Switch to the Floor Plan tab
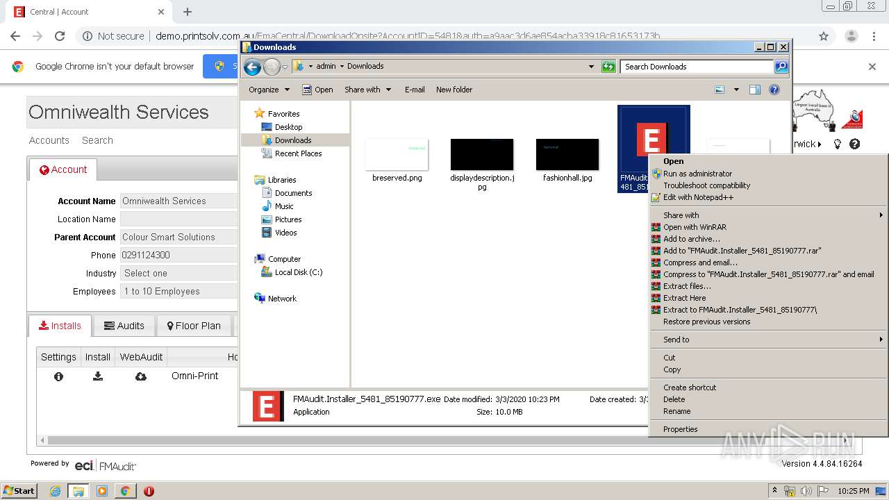This screenshot has width=889, height=500. pos(194,326)
